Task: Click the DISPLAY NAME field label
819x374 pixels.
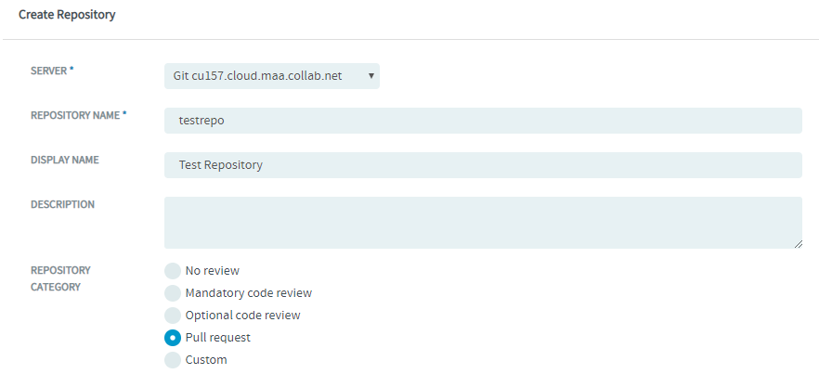Action: coord(65,160)
